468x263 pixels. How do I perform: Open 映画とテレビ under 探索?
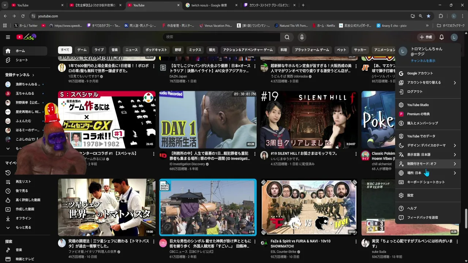coord(24,259)
